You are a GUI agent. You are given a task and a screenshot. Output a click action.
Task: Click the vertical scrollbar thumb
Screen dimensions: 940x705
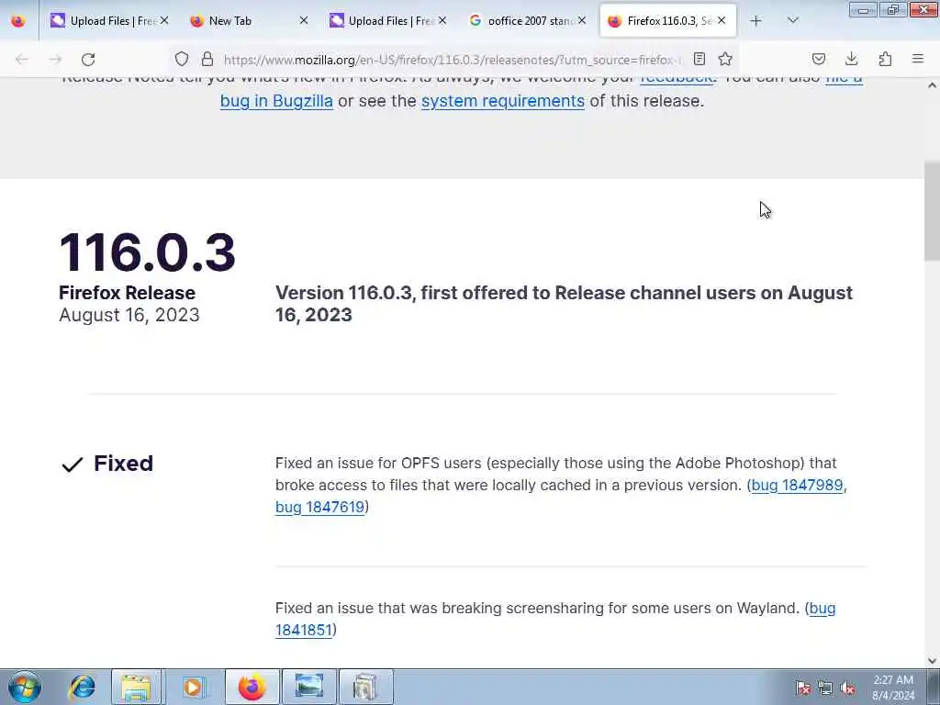pyautogui.click(x=932, y=211)
